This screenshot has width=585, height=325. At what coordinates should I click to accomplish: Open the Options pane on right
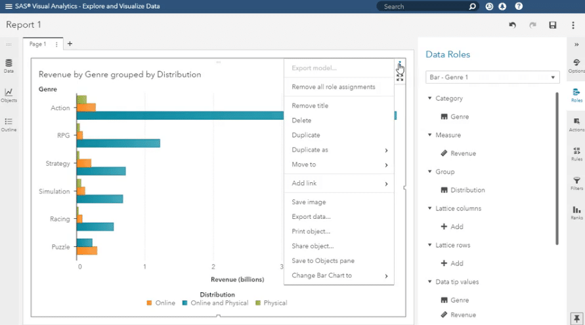[x=576, y=66]
